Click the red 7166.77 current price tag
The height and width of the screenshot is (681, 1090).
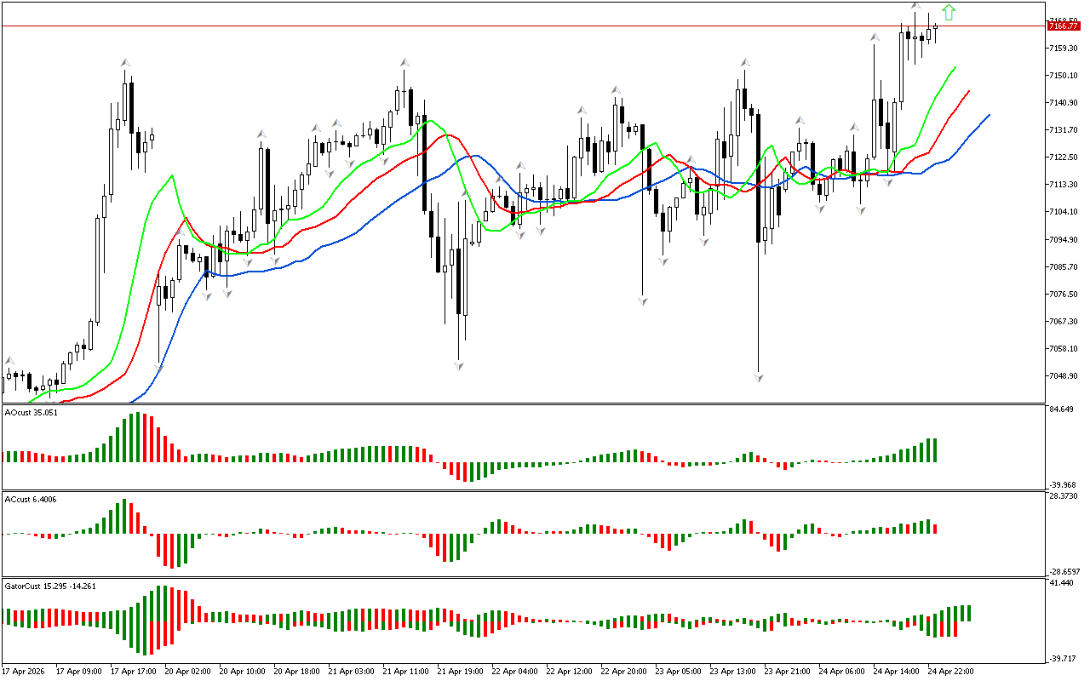click(1063, 26)
